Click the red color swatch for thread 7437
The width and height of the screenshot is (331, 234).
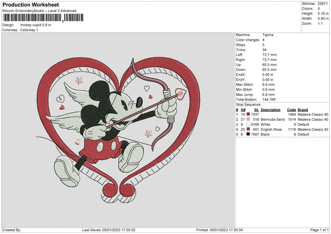click(x=248, y=114)
